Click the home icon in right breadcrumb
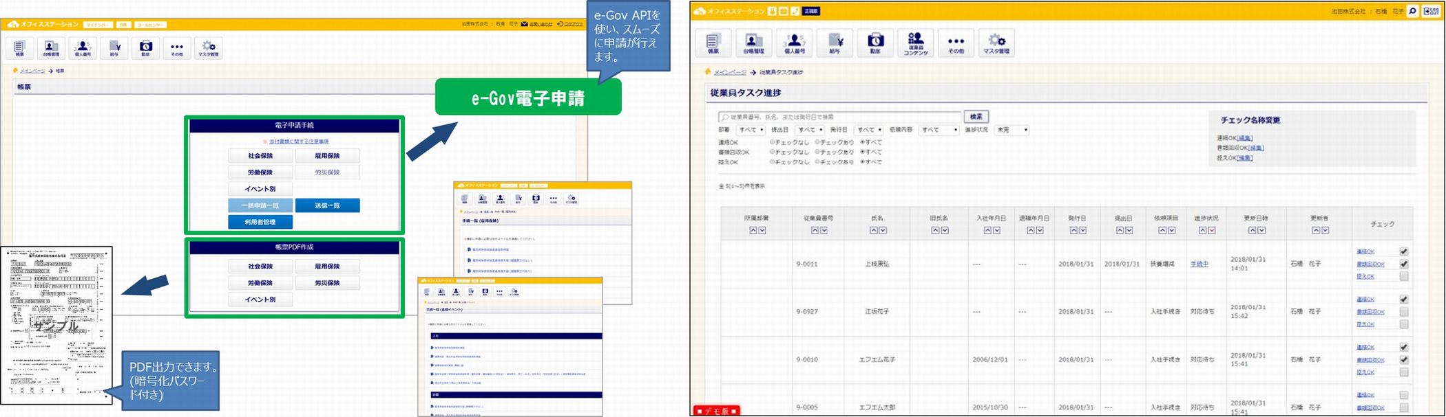Viewport: 1446px width, 417px height. pos(707,71)
